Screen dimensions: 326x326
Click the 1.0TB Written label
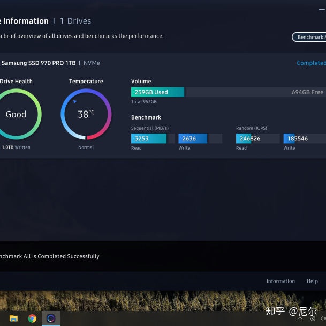coord(16,147)
